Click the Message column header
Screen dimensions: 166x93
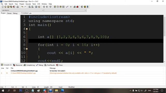pos(53,68)
